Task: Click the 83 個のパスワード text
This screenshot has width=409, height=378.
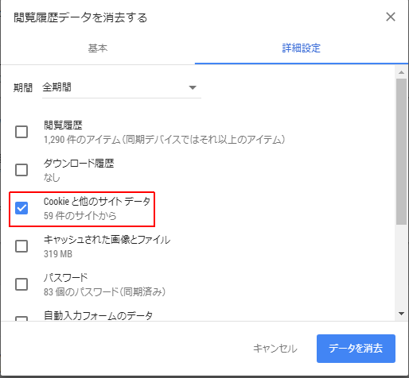Action: [104, 292]
